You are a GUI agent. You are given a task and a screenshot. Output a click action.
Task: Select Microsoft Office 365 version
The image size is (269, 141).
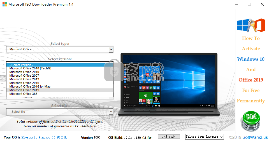pos(59,94)
